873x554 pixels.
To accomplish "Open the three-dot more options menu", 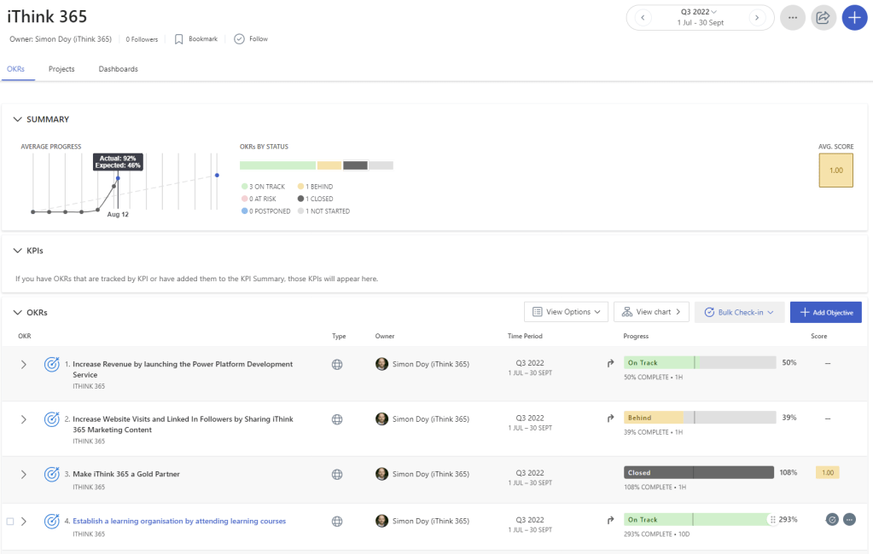I will click(x=793, y=17).
